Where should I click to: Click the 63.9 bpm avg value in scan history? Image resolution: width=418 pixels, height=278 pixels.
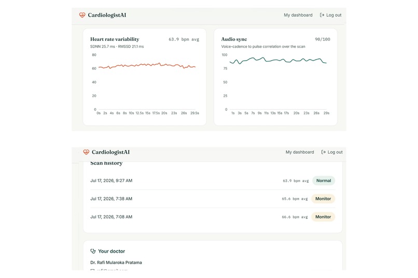(x=296, y=181)
